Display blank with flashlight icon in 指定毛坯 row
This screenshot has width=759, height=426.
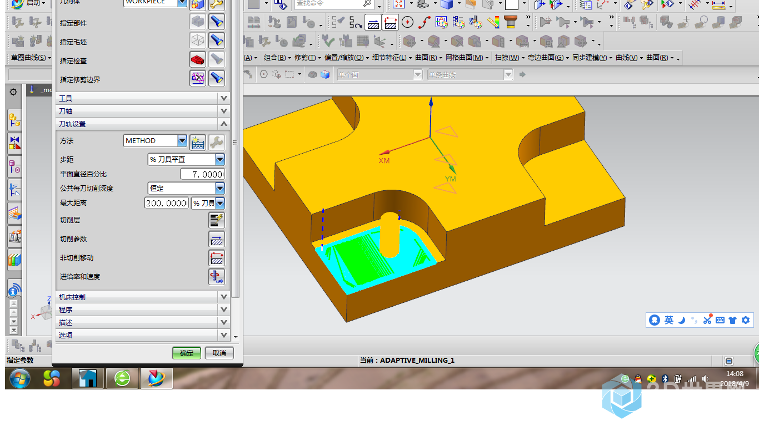[216, 41]
